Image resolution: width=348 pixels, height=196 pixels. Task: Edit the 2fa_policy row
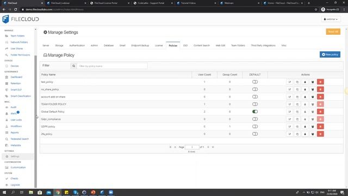pos(289,134)
